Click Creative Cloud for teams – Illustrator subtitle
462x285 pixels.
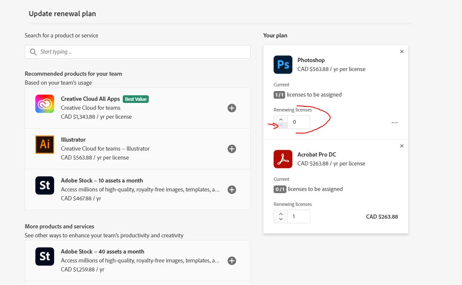click(105, 149)
